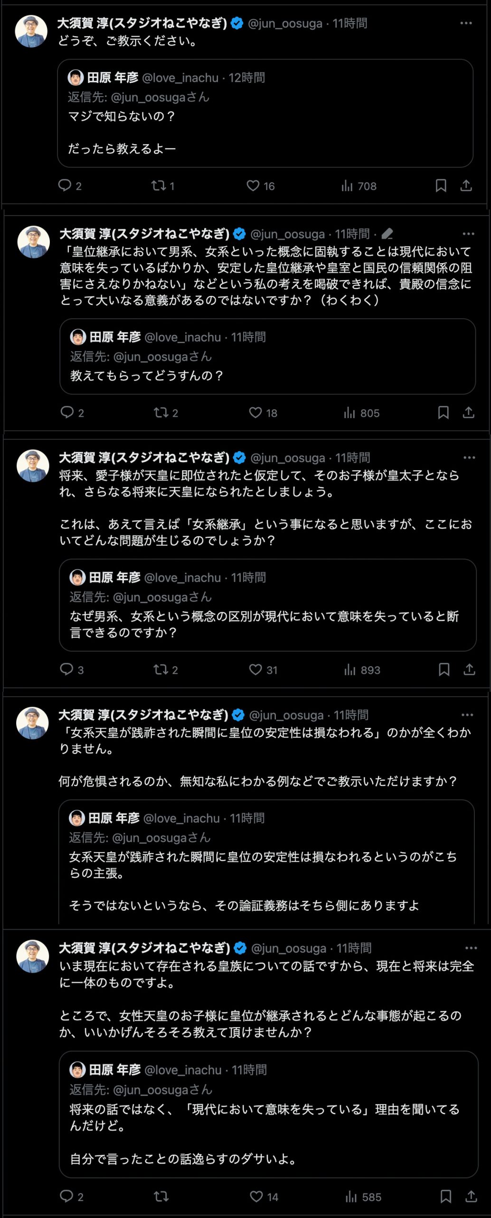Click the edited pencil icon beside the timestamp
Viewport: 491px width, 1218px height.
387,234
